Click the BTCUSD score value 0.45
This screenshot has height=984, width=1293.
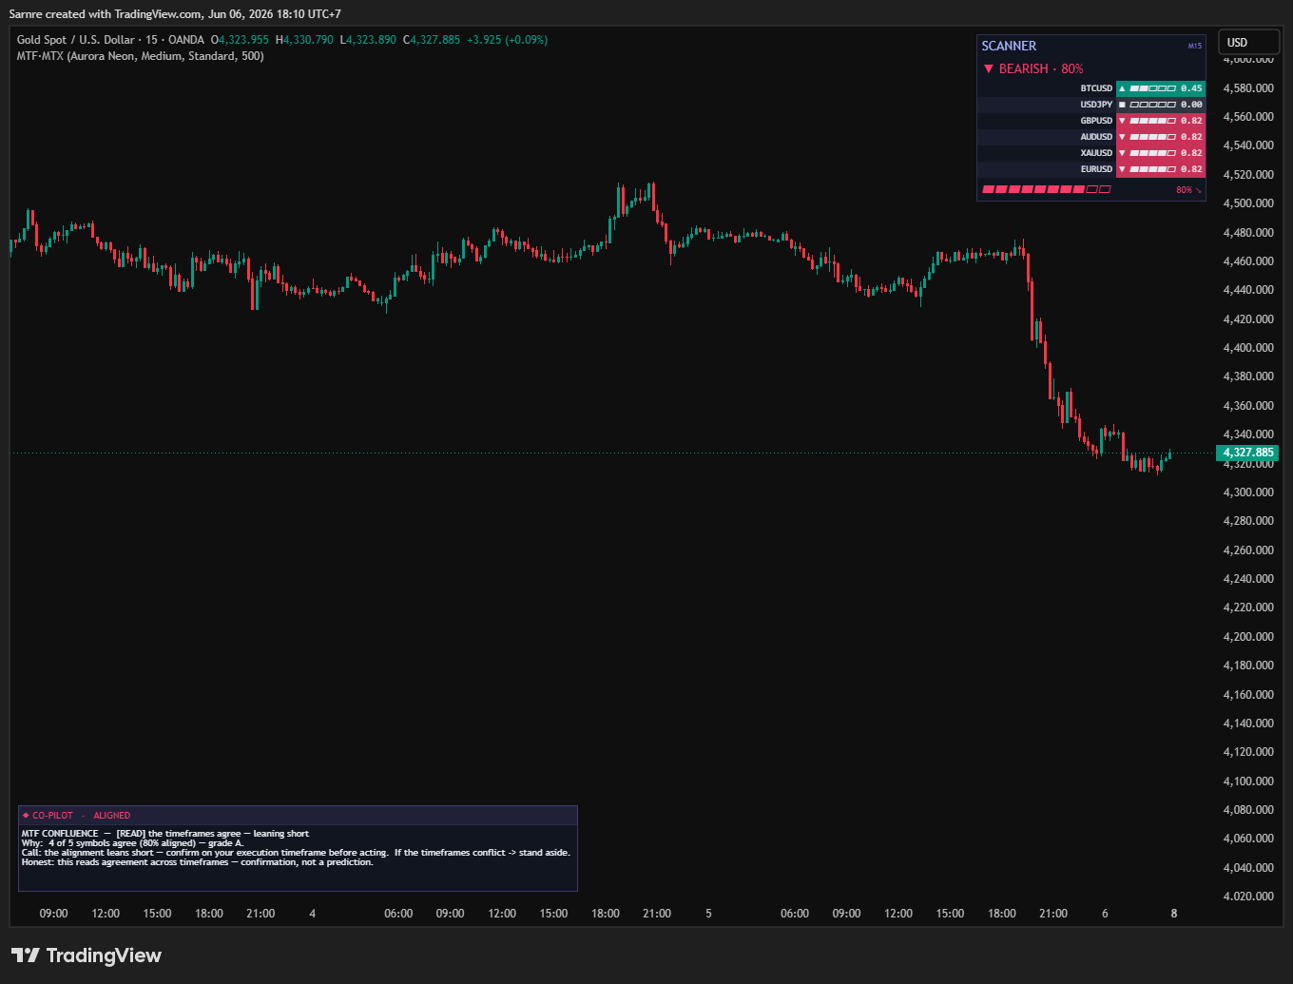tap(1191, 88)
